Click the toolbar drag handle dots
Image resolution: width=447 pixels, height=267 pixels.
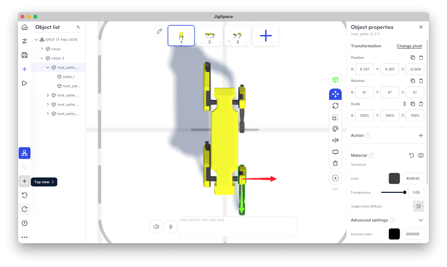(x=335, y=189)
